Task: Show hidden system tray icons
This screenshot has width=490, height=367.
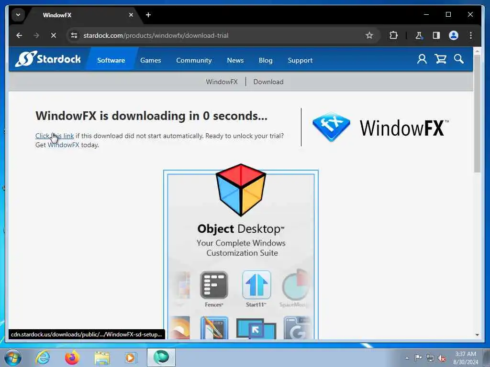Action: (407, 358)
